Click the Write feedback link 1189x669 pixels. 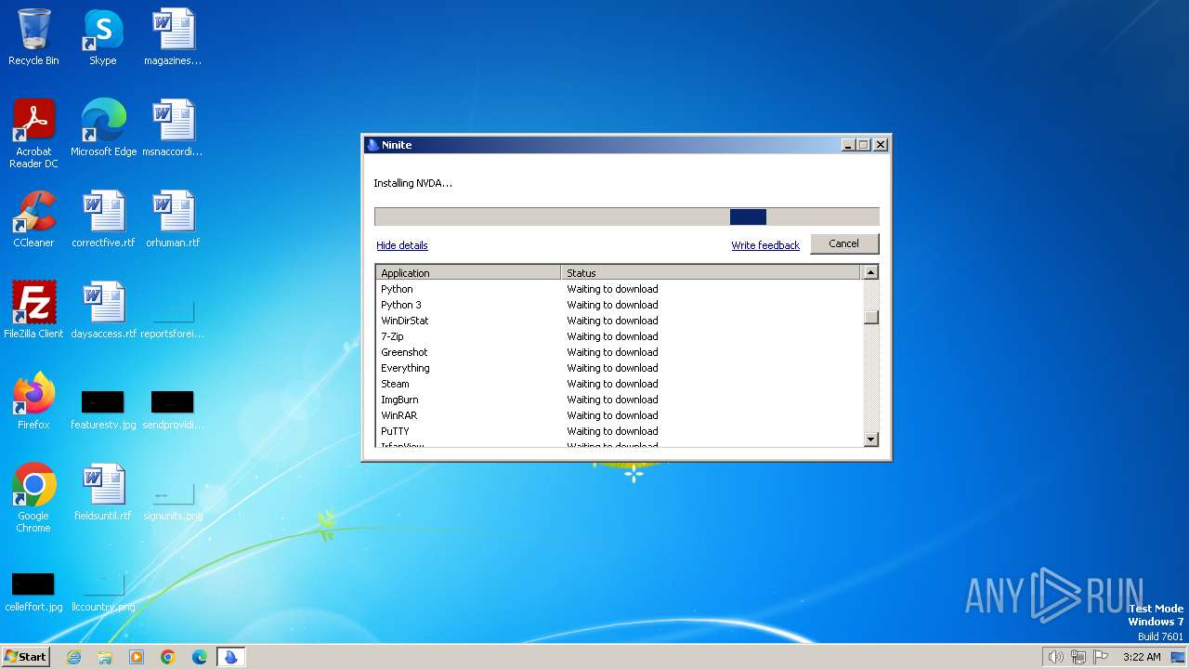765,245
